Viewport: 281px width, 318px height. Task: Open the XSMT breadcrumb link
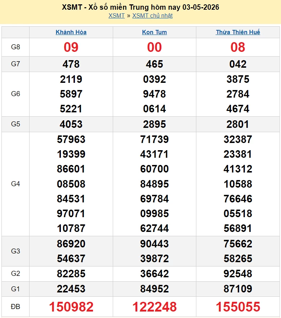click(116, 15)
